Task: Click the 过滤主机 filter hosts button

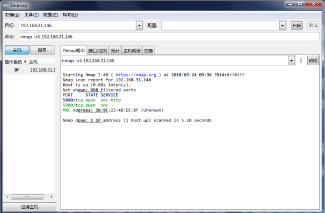Action: (30, 207)
